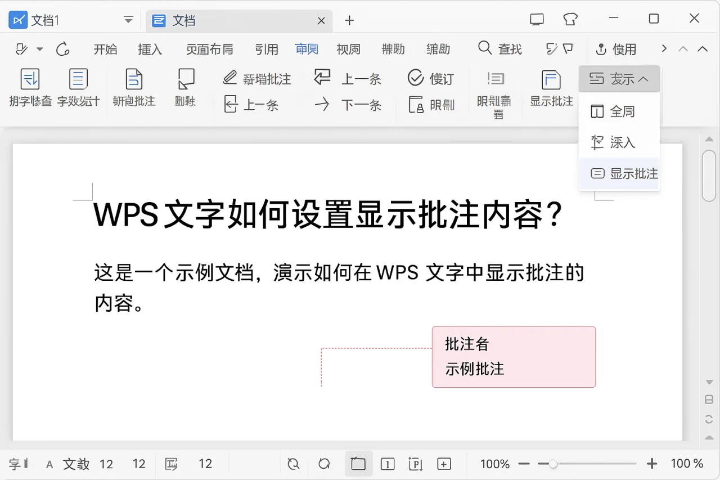Open the restrict editing (限制编辑) tool
Viewport: 720px width, 480px height.
tap(495, 90)
